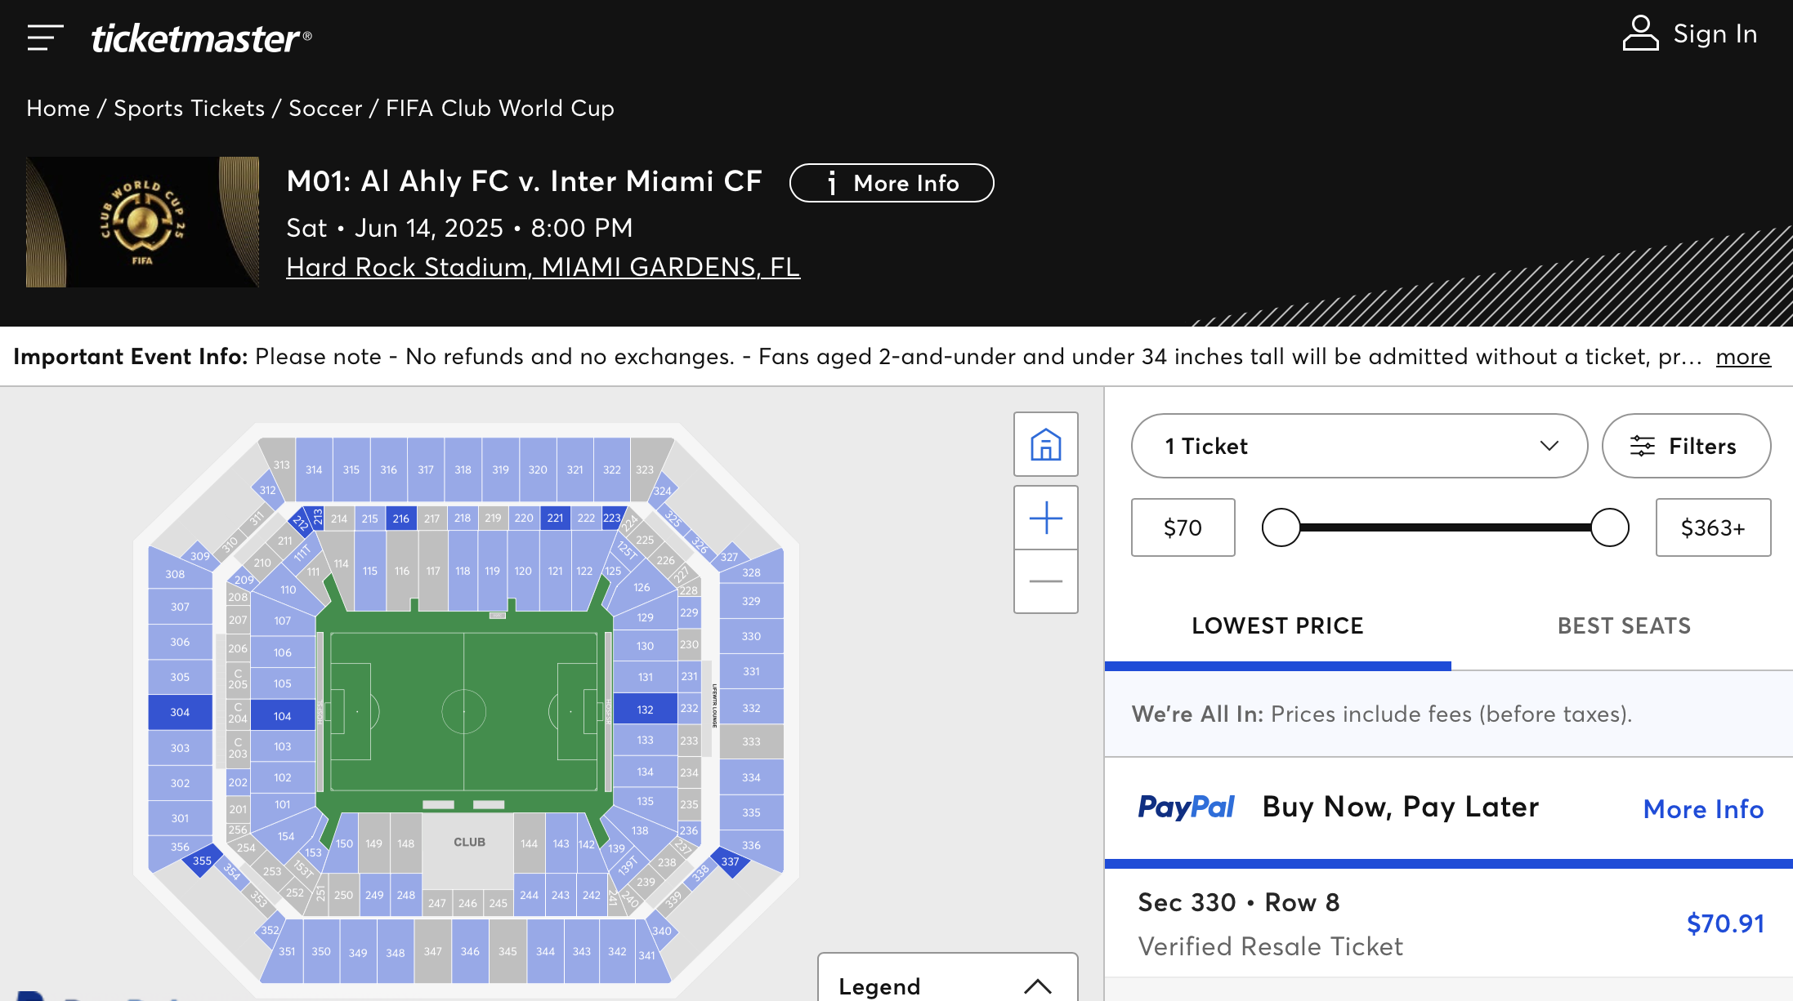This screenshot has height=1001, width=1793.
Task: Click the FIFA Club World Cup thumbnail
Action: coord(142,222)
